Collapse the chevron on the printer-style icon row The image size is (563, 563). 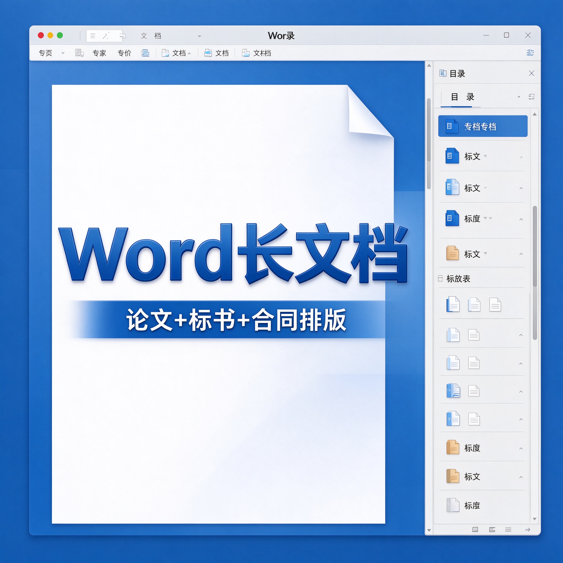521,392
